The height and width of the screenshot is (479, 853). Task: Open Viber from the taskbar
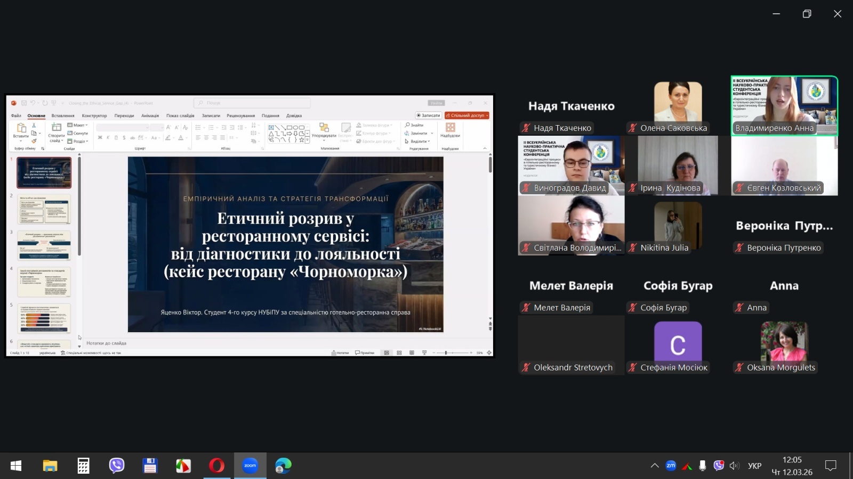click(x=116, y=466)
